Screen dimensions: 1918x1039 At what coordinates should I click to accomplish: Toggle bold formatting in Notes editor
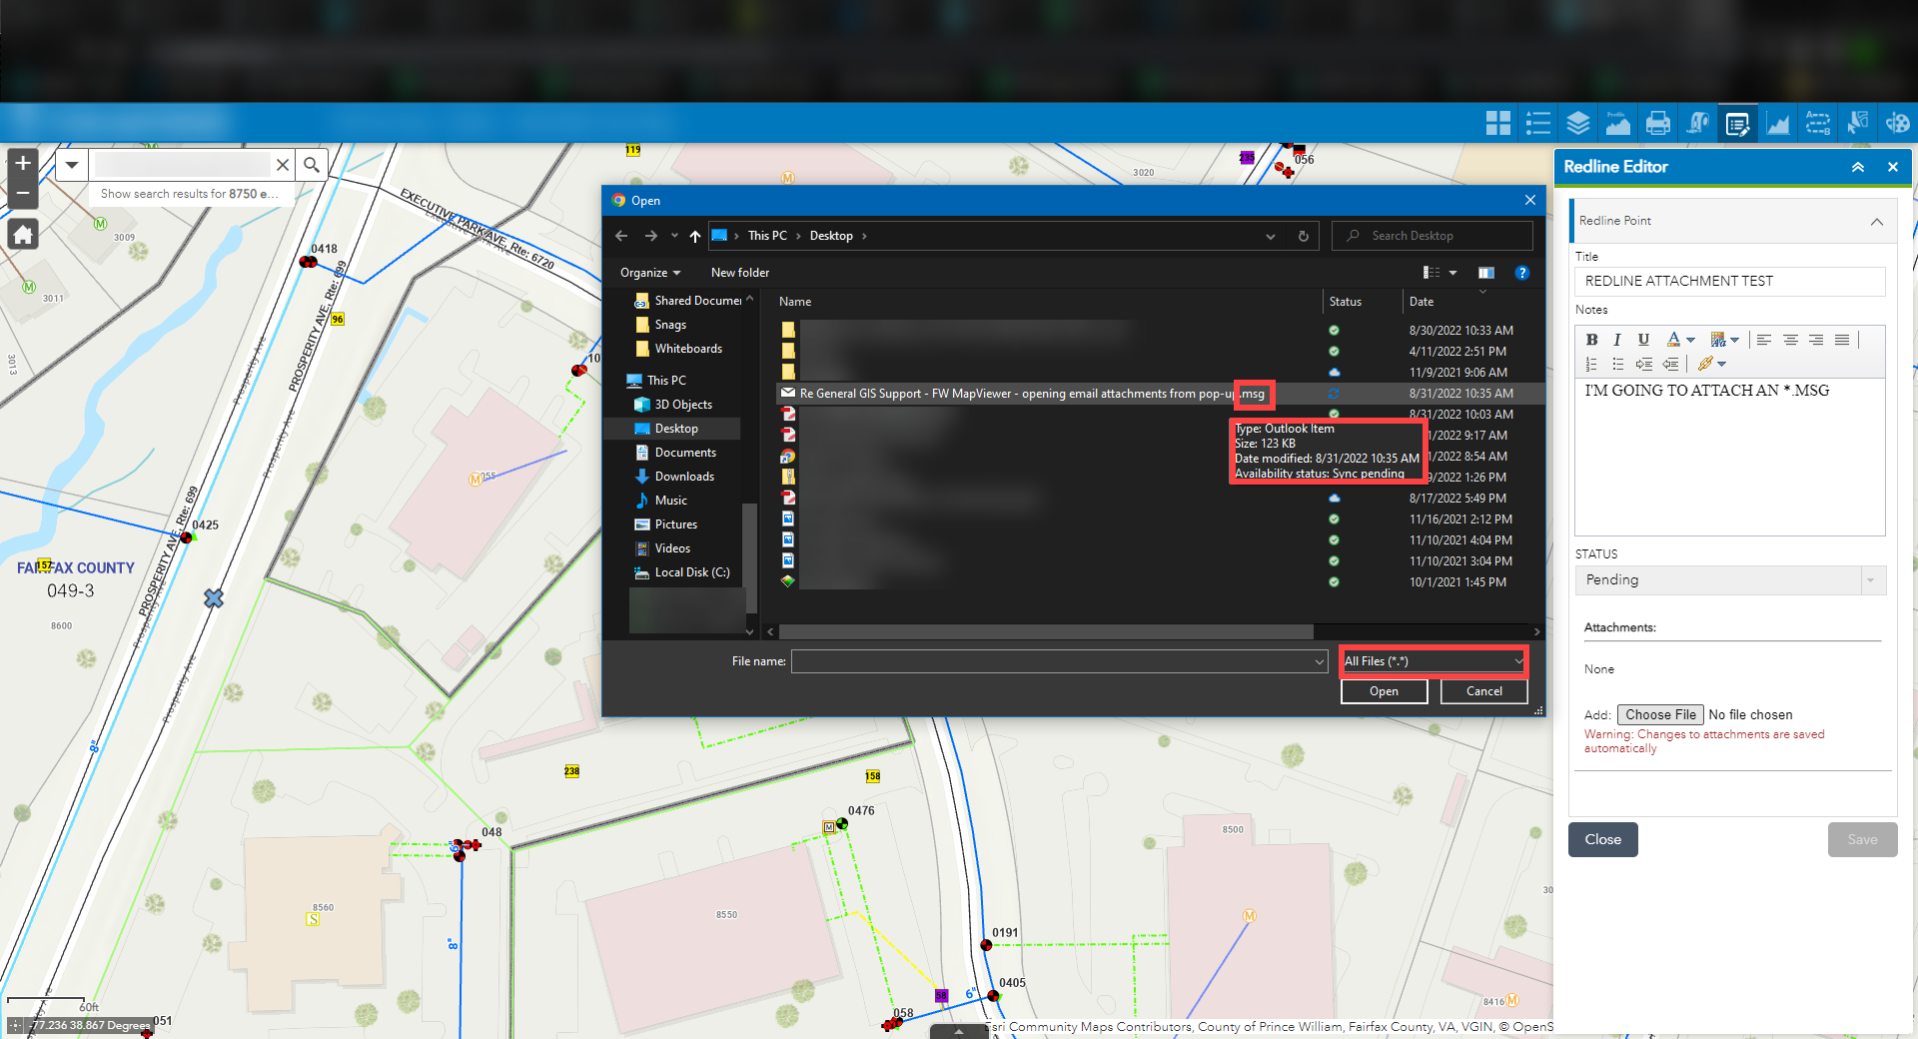[x=1591, y=340]
